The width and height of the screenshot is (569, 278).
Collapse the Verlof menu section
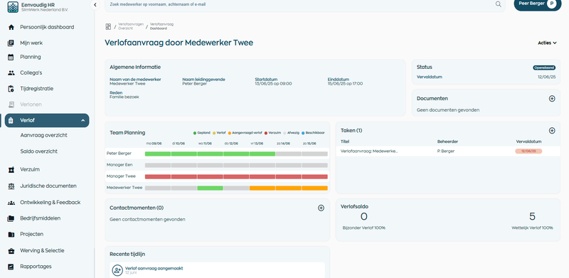click(83, 120)
